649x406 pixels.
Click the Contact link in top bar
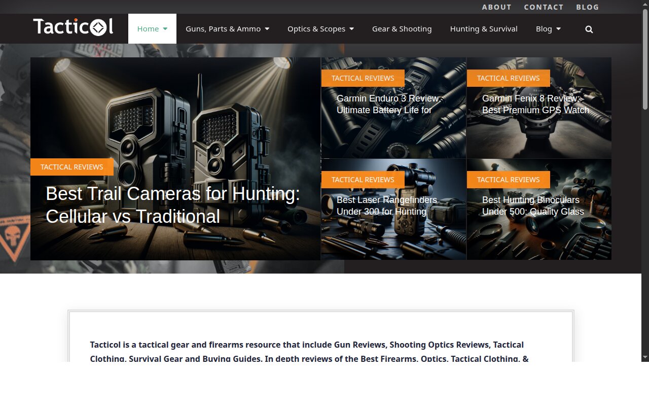point(544,7)
